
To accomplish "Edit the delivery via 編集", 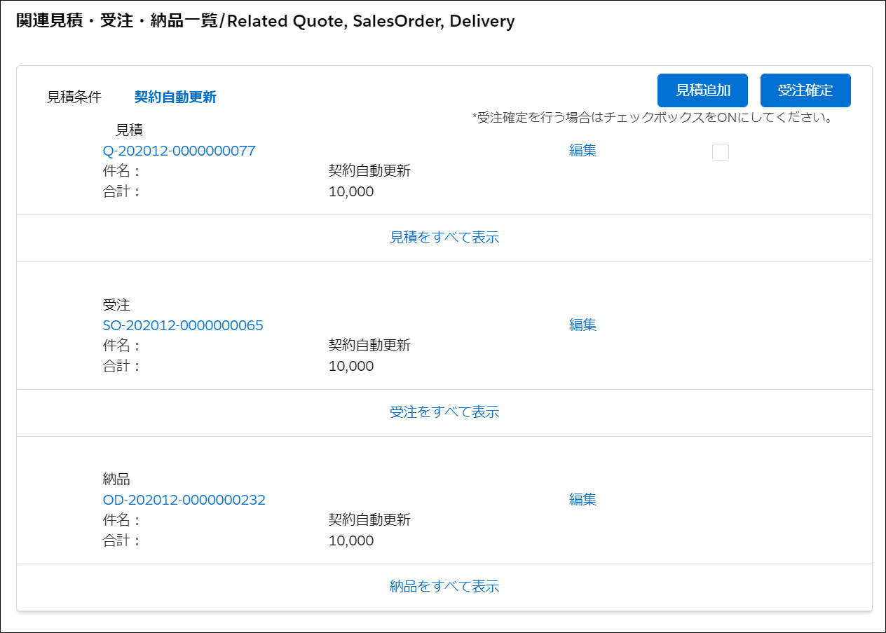I will [582, 499].
